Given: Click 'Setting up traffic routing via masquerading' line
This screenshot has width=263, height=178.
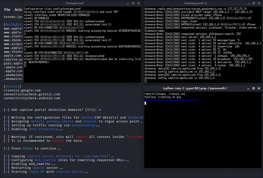Looking at the screenshot, I should coord(52,125).
